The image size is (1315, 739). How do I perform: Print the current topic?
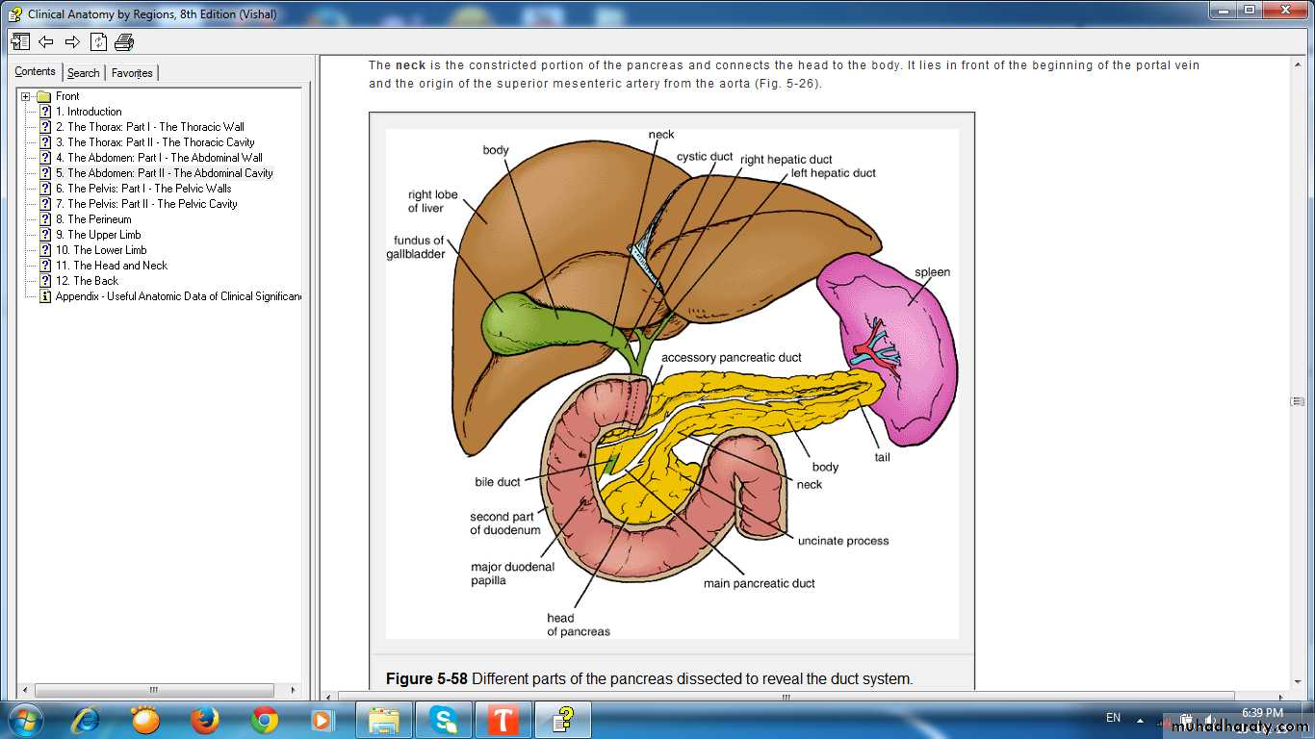[x=124, y=41]
